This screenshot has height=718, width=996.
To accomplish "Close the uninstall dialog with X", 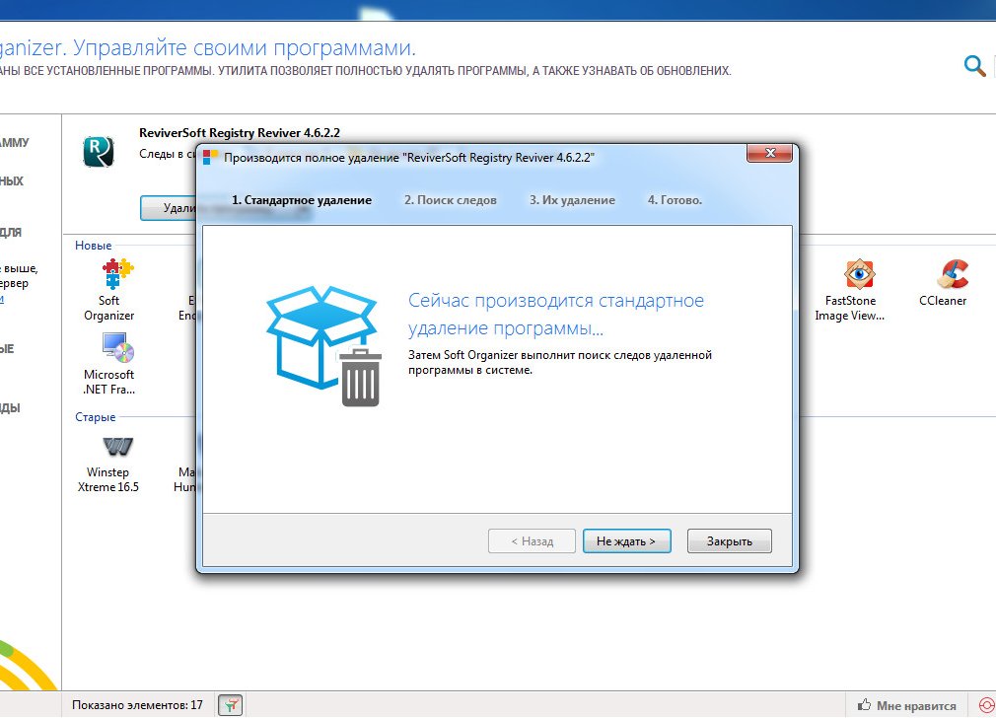I will point(769,153).
